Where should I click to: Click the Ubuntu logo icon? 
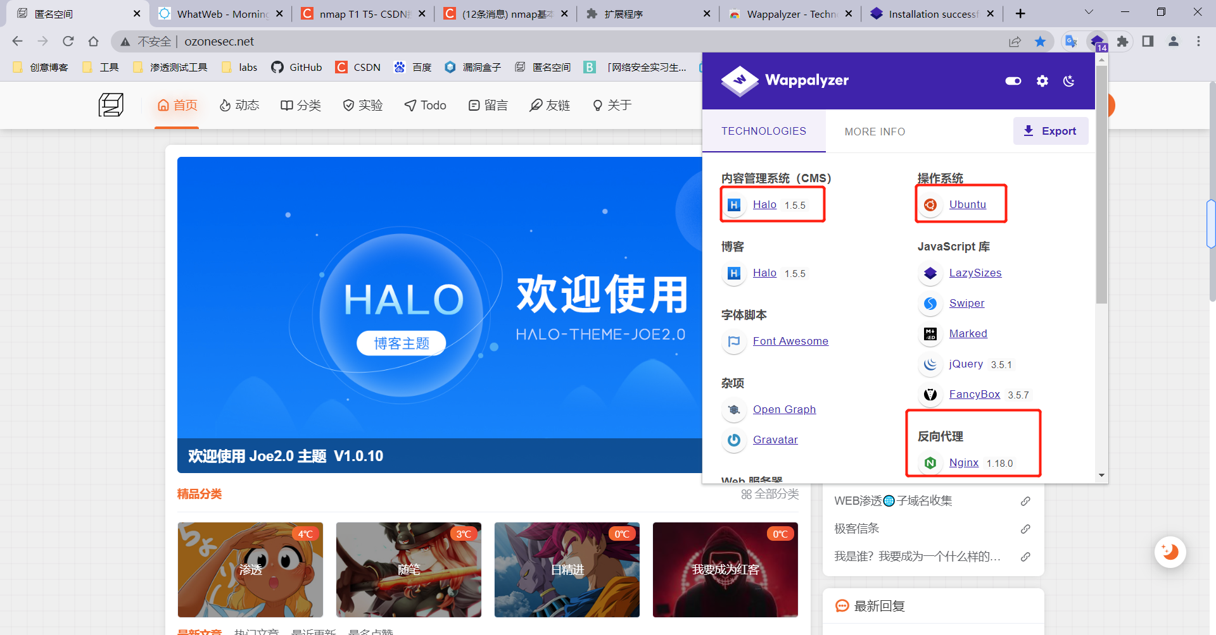pos(930,205)
